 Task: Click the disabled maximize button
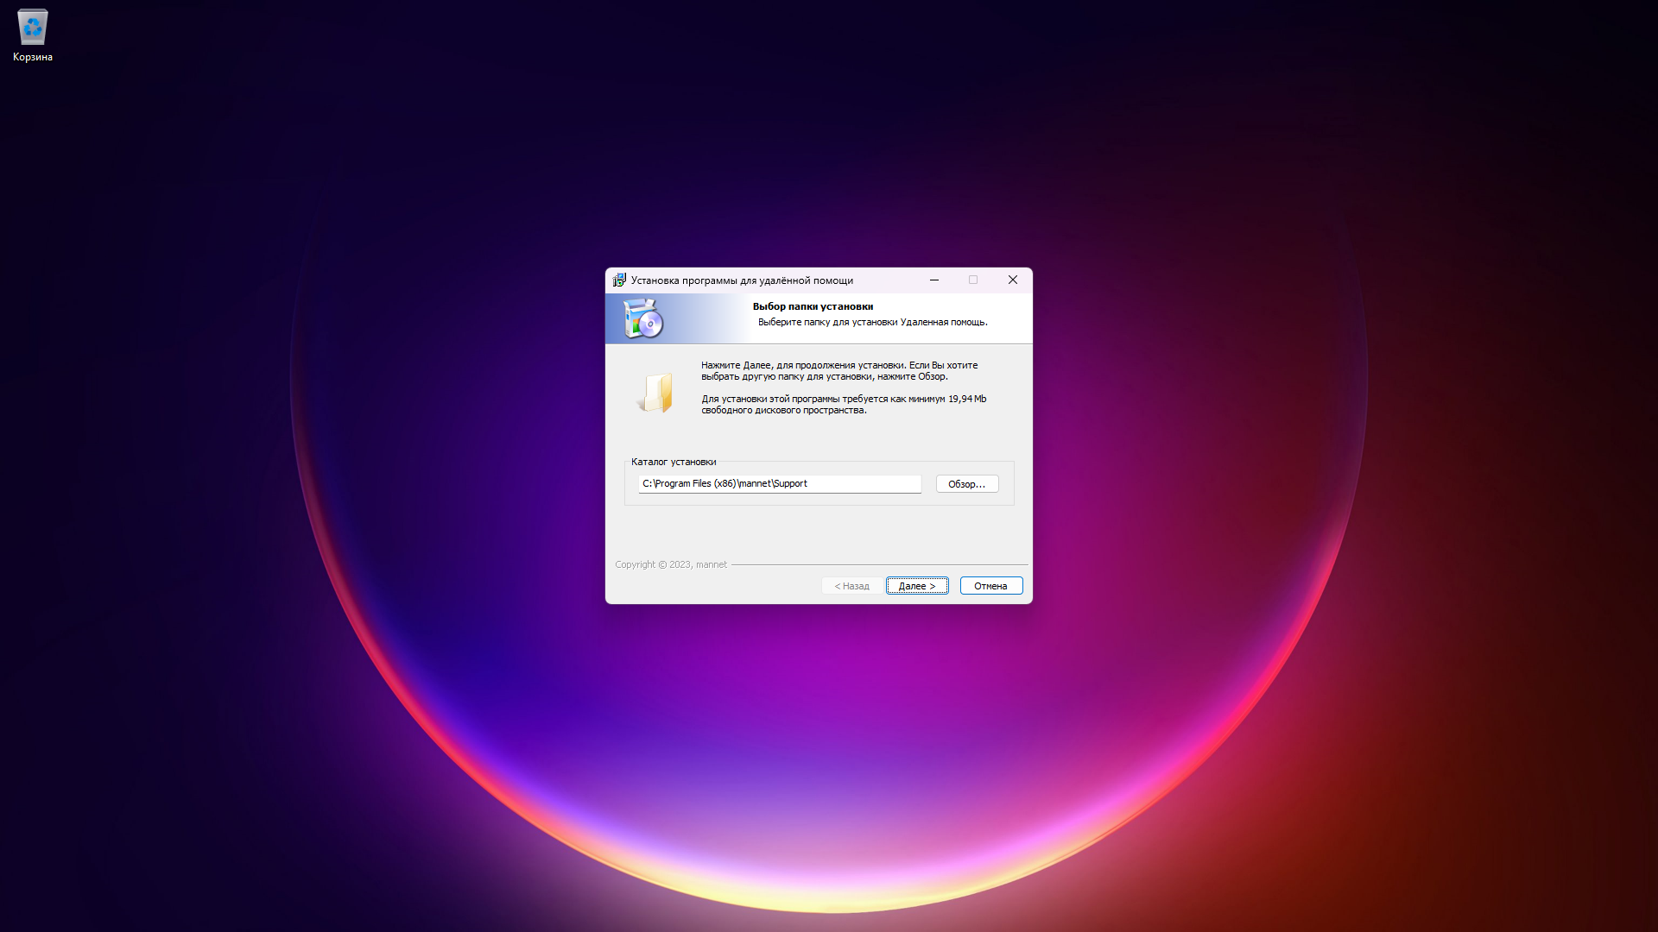(x=973, y=280)
